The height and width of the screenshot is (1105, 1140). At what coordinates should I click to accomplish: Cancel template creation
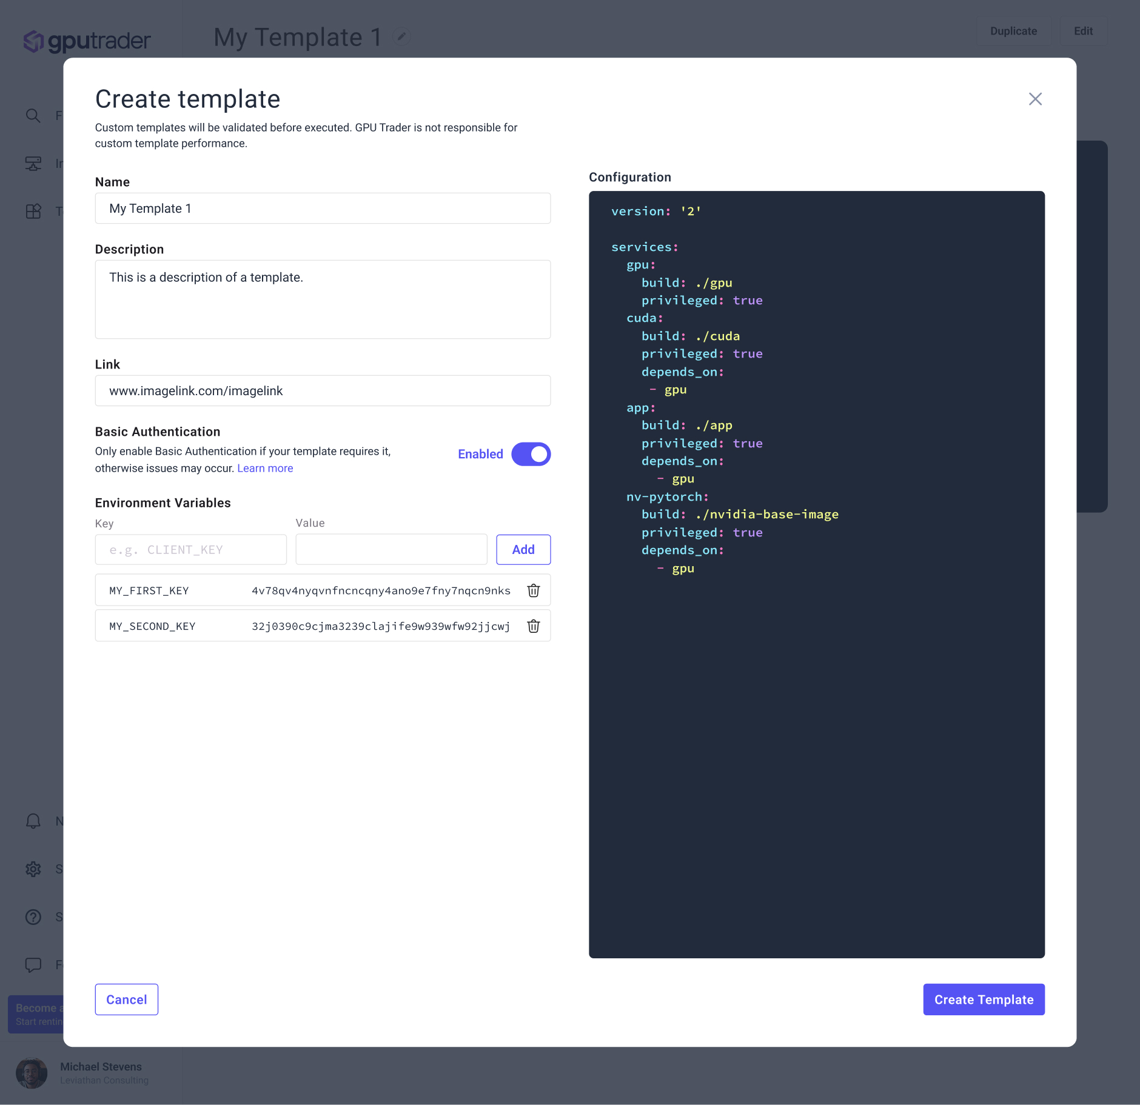pyautogui.click(x=126, y=1000)
